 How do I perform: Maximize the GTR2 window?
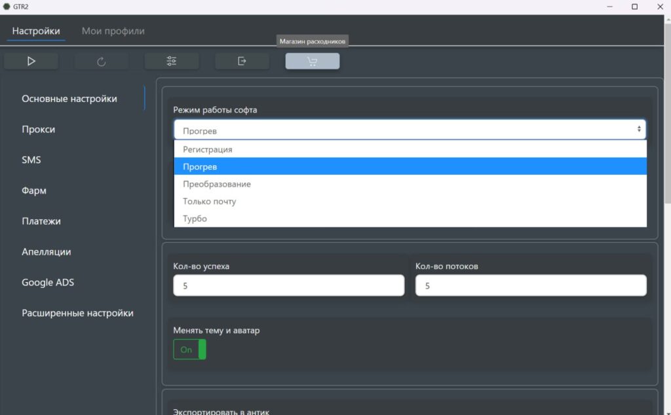pyautogui.click(x=634, y=7)
